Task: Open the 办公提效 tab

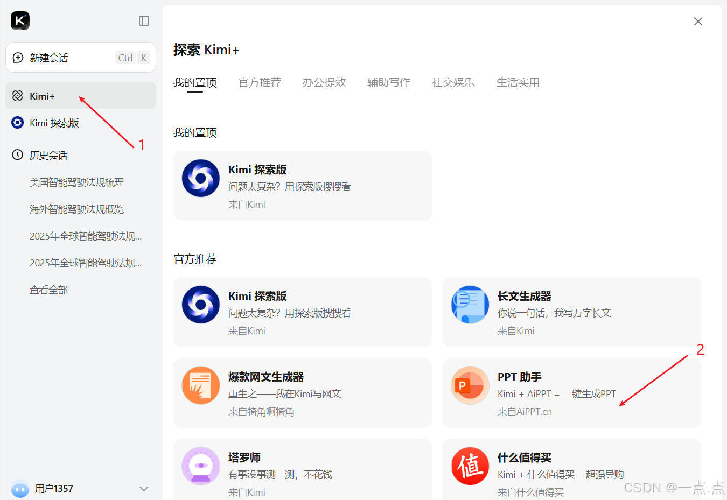Action: [324, 82]
